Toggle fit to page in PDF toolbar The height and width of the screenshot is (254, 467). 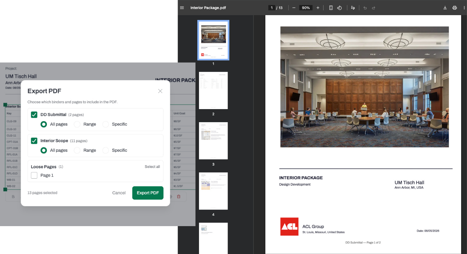click(331, 8)
